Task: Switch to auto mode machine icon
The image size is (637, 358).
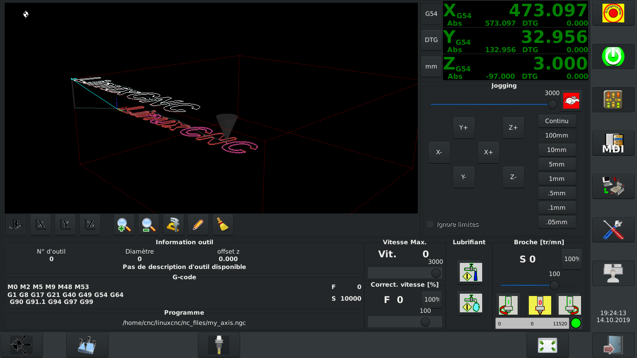Action: [613, 186]
